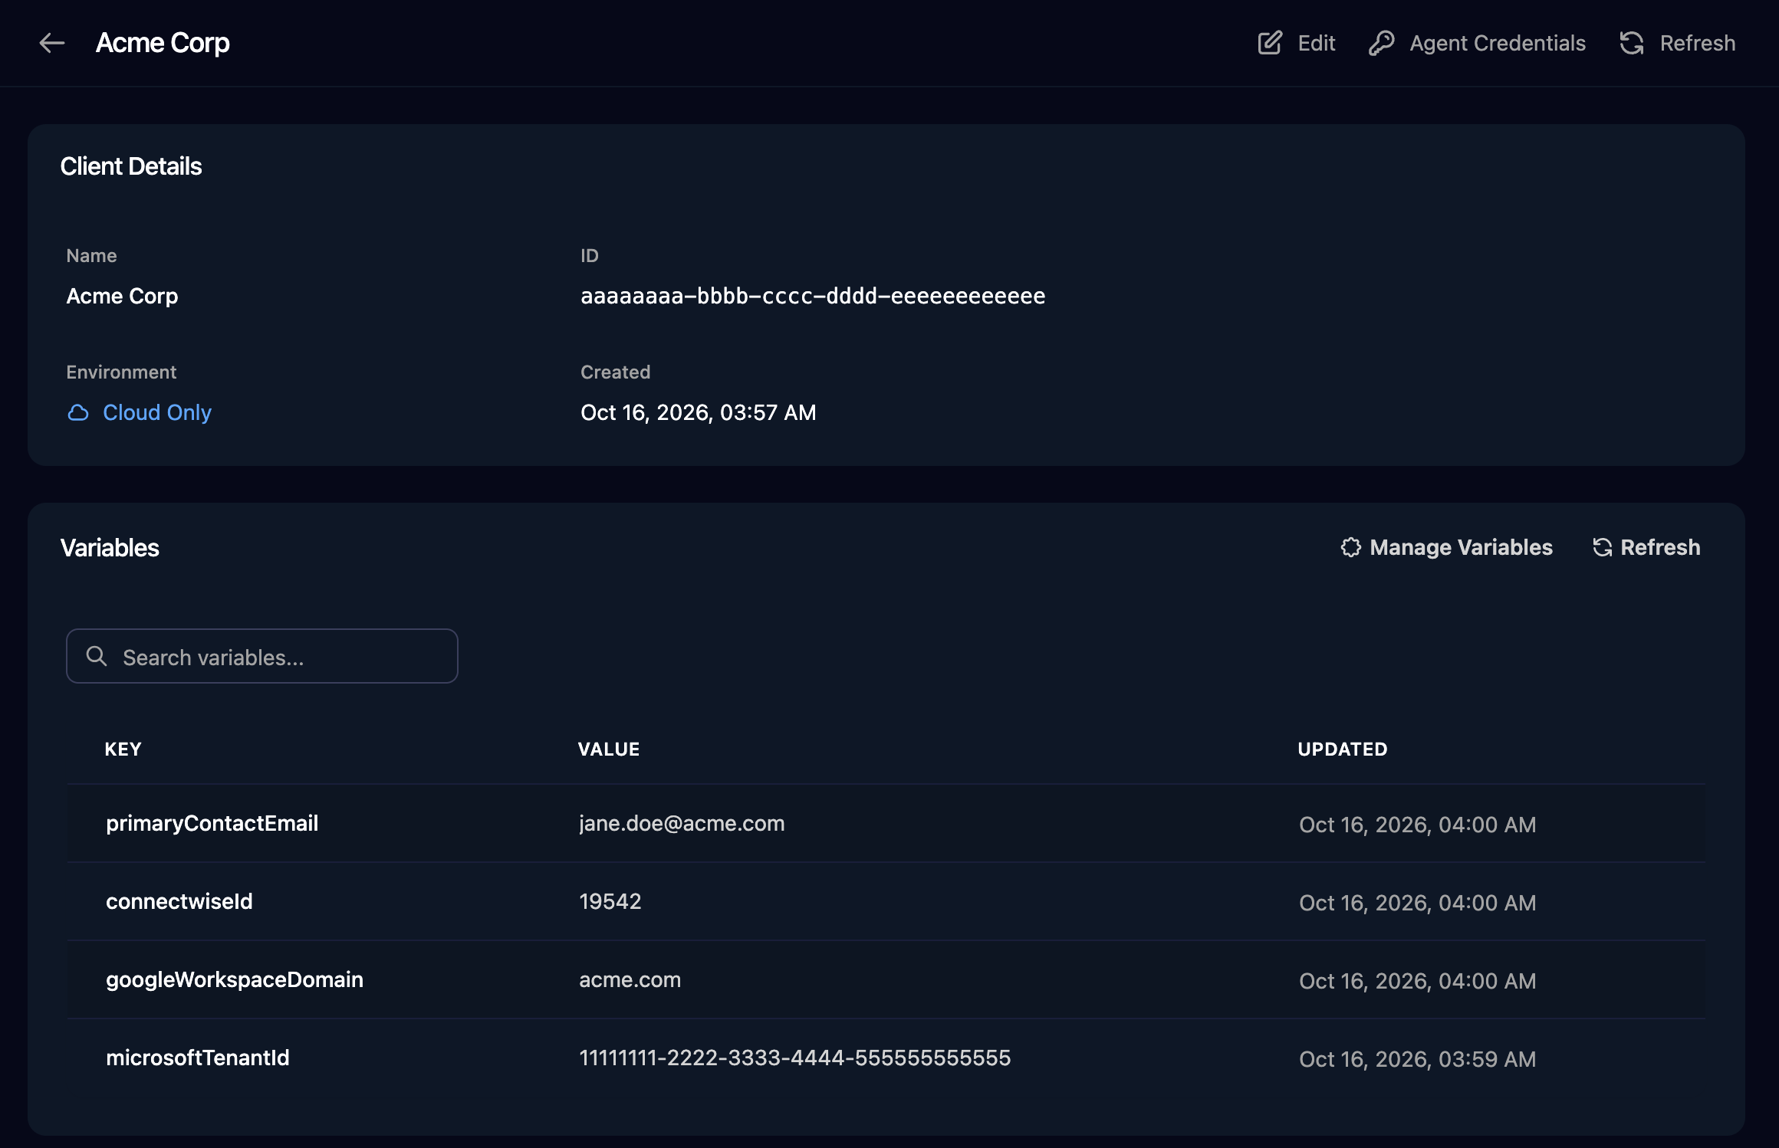Click the Manage Variables gear icon

pyautogui.click(x=1350, y=547)
